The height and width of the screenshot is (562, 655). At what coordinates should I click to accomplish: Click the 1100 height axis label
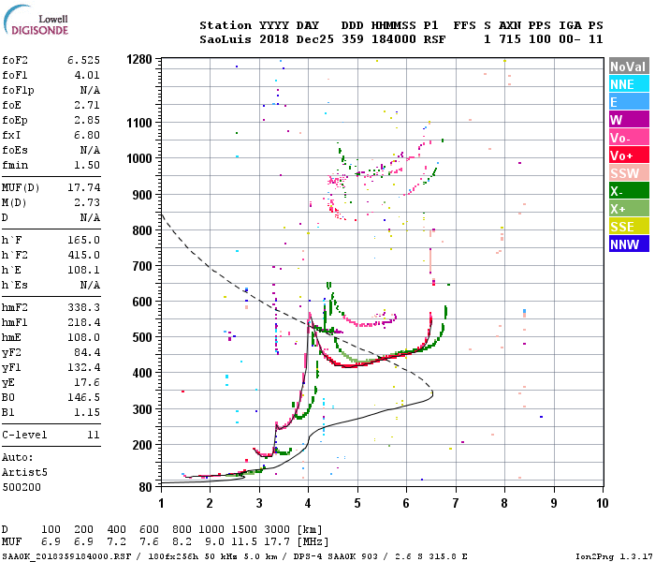(139, 123)
